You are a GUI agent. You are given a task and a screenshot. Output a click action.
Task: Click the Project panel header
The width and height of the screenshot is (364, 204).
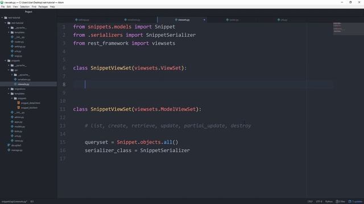[28, 12]
